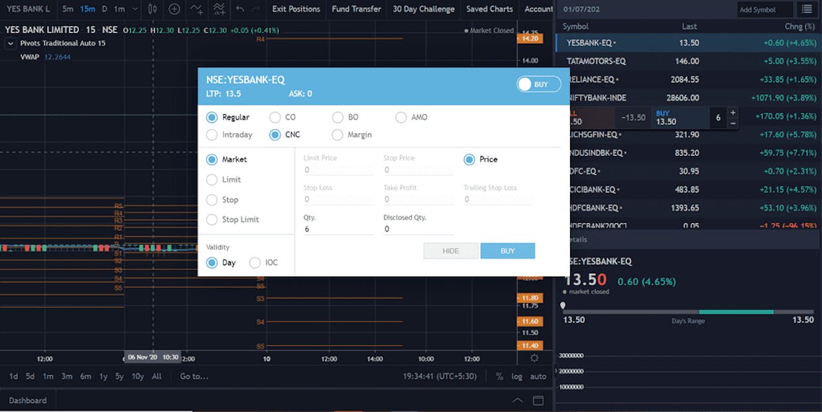The width and height of the screenshot is (822, 412).
Task: Select the Regular order type radio
Action: [211, 117]
